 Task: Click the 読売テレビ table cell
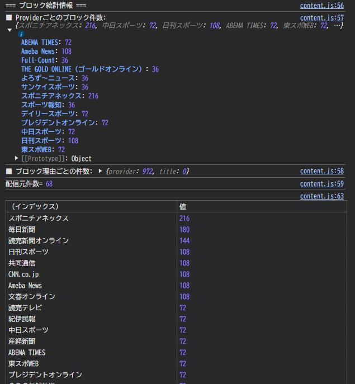point(91,307)
